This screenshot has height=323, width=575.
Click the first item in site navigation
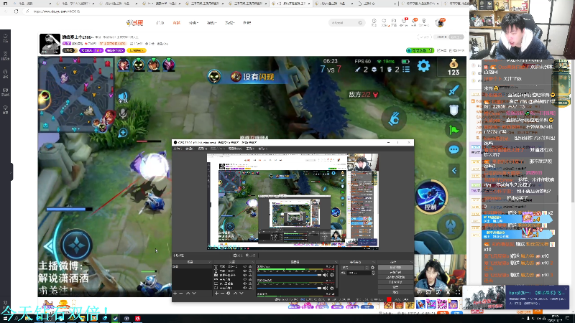pyautogui.click(x=160, y=23)
